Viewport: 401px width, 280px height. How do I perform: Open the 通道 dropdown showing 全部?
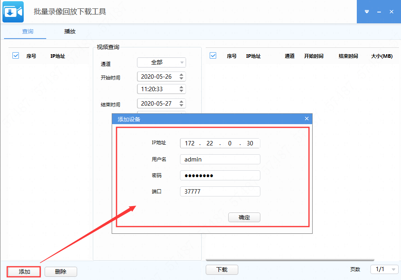[x=162, y=62]
